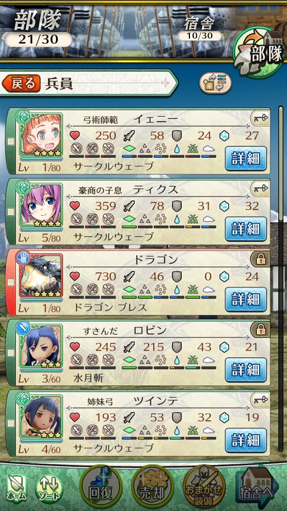This screenshot has height=511, width=287.
Task: Unlock the padlock on ドラゴン
Action: tap(260, 259)
